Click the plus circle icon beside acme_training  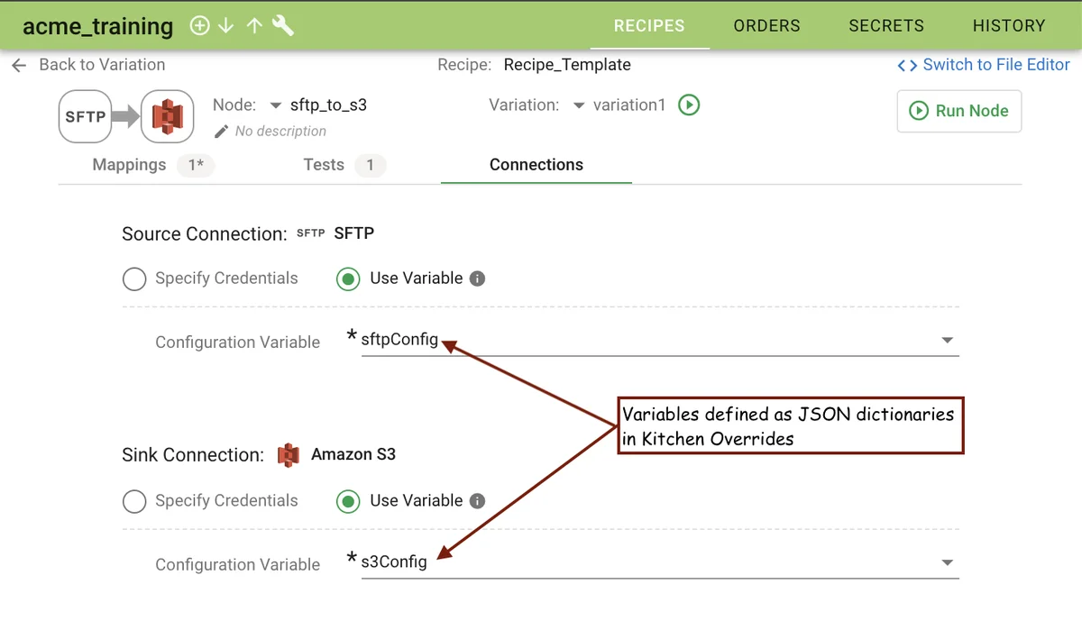point(199,26)
